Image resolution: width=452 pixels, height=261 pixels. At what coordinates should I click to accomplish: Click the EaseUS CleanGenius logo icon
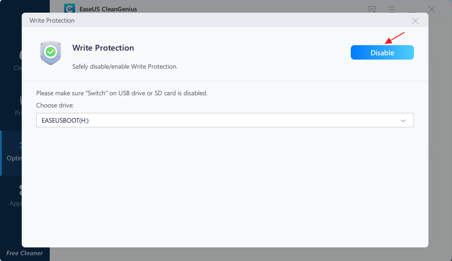click(70, 9)
